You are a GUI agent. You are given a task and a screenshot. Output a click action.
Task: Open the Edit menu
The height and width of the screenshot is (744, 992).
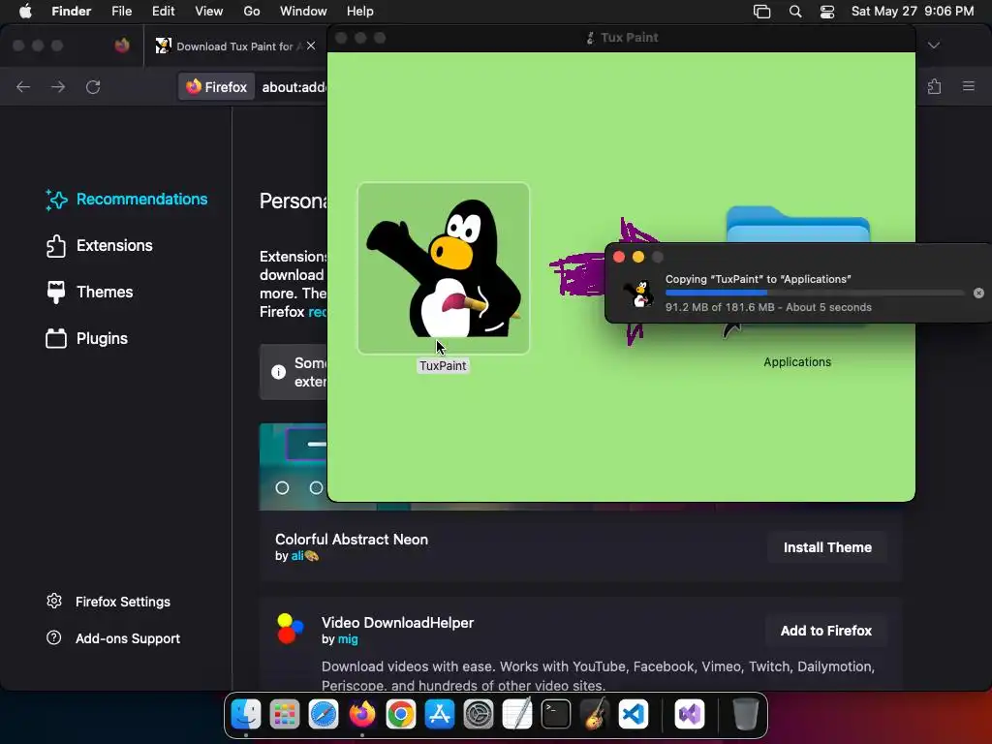point(163,12)
